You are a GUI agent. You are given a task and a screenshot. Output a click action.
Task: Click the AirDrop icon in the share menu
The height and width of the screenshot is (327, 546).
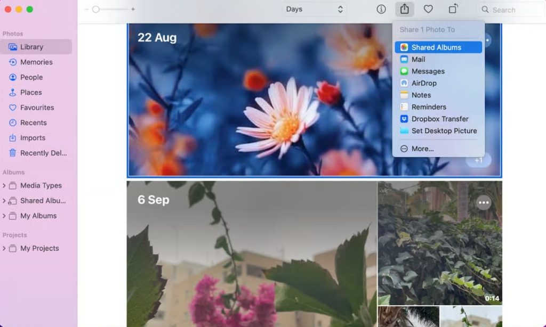pos(404,83)
